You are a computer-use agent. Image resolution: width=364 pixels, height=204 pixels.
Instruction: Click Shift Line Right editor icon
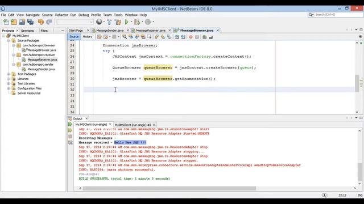[183, 37]
